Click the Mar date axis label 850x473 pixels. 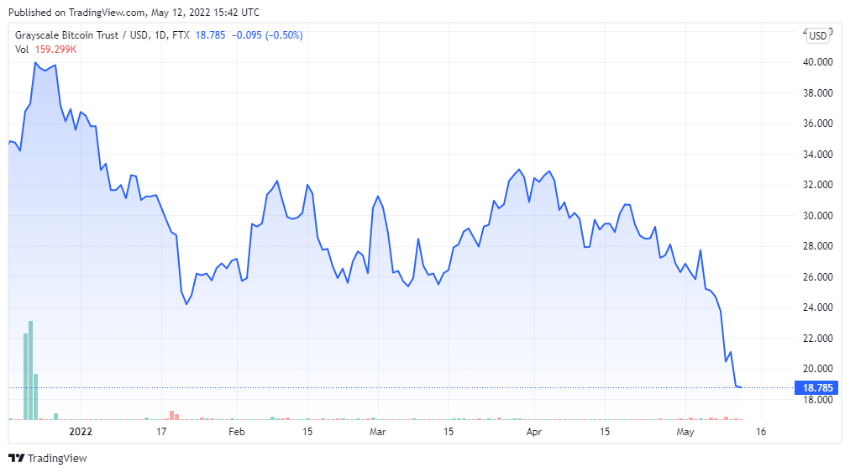click(378, 432)
